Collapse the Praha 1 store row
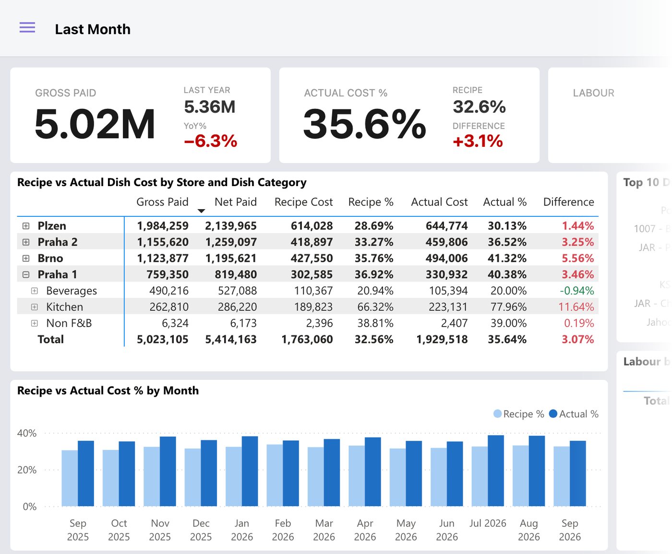 [x=26, y=275]
